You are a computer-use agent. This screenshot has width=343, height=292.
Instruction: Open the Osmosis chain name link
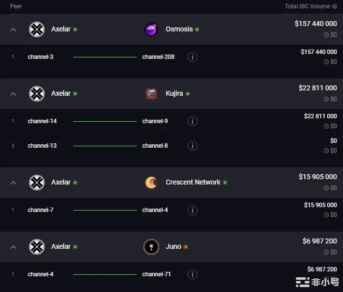[x=179, y=29]
